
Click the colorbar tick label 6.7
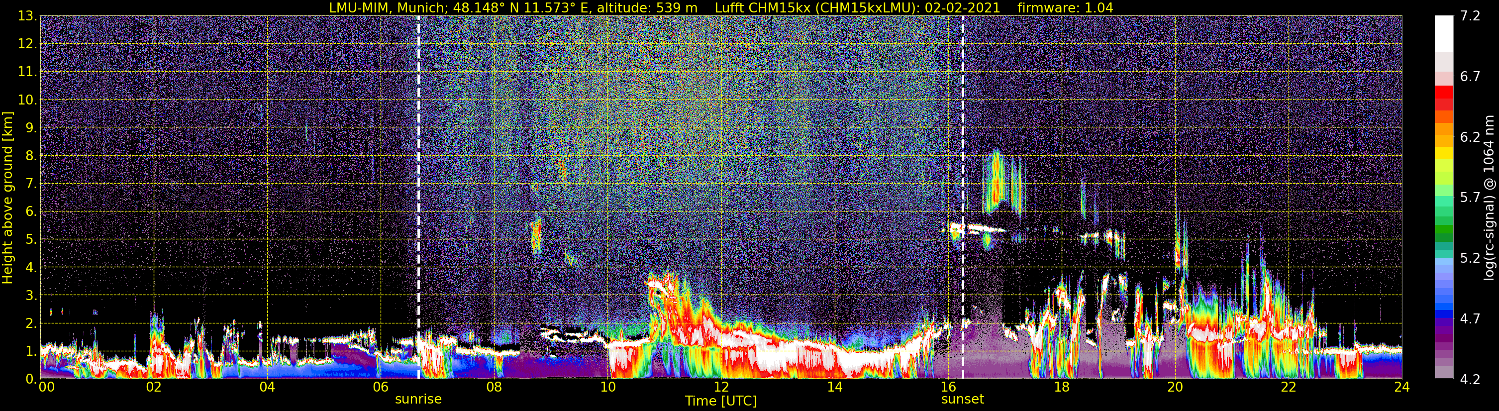(x=1470, y=77)
